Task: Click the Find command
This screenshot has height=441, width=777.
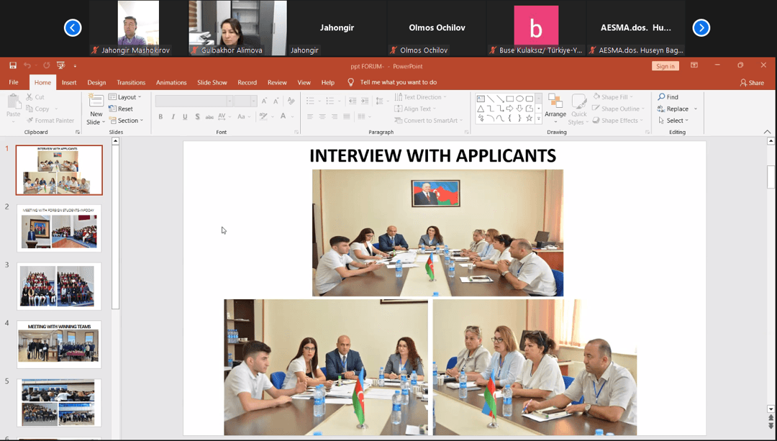Action: click(668, 97)
